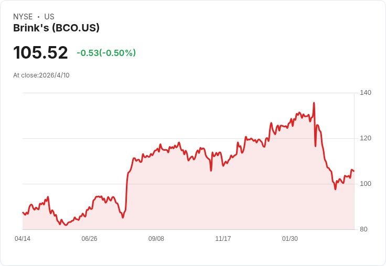Screen dimensions: 386x266
Task: Click the 09/08 date axis label
Action: (x=156, y=239)
